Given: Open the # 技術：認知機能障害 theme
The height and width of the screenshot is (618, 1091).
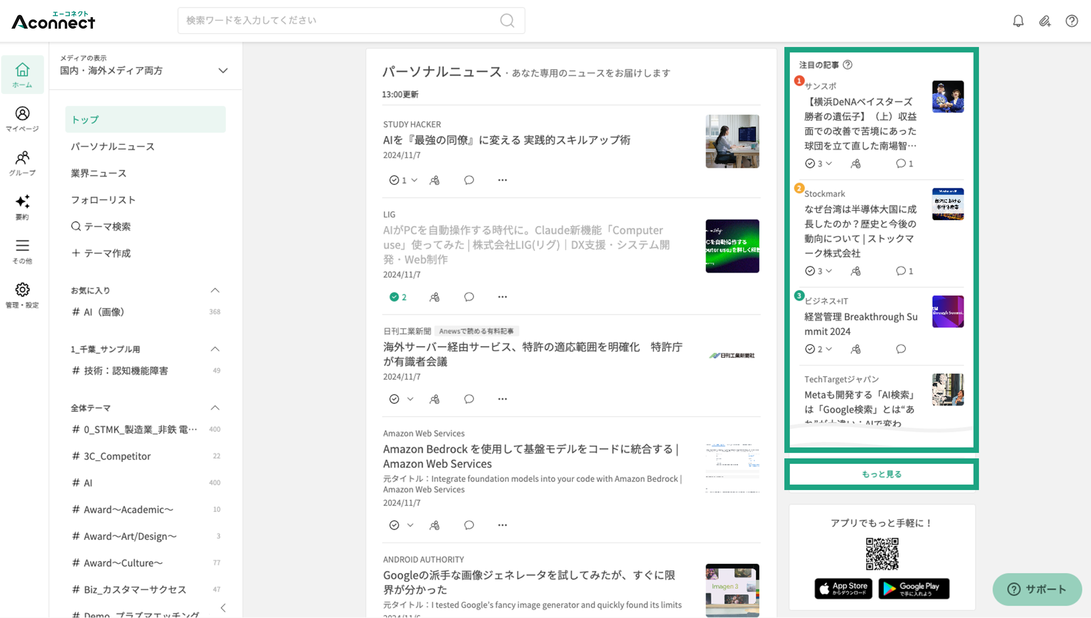Looking at the screenshot, I should (x=145, y=370).
